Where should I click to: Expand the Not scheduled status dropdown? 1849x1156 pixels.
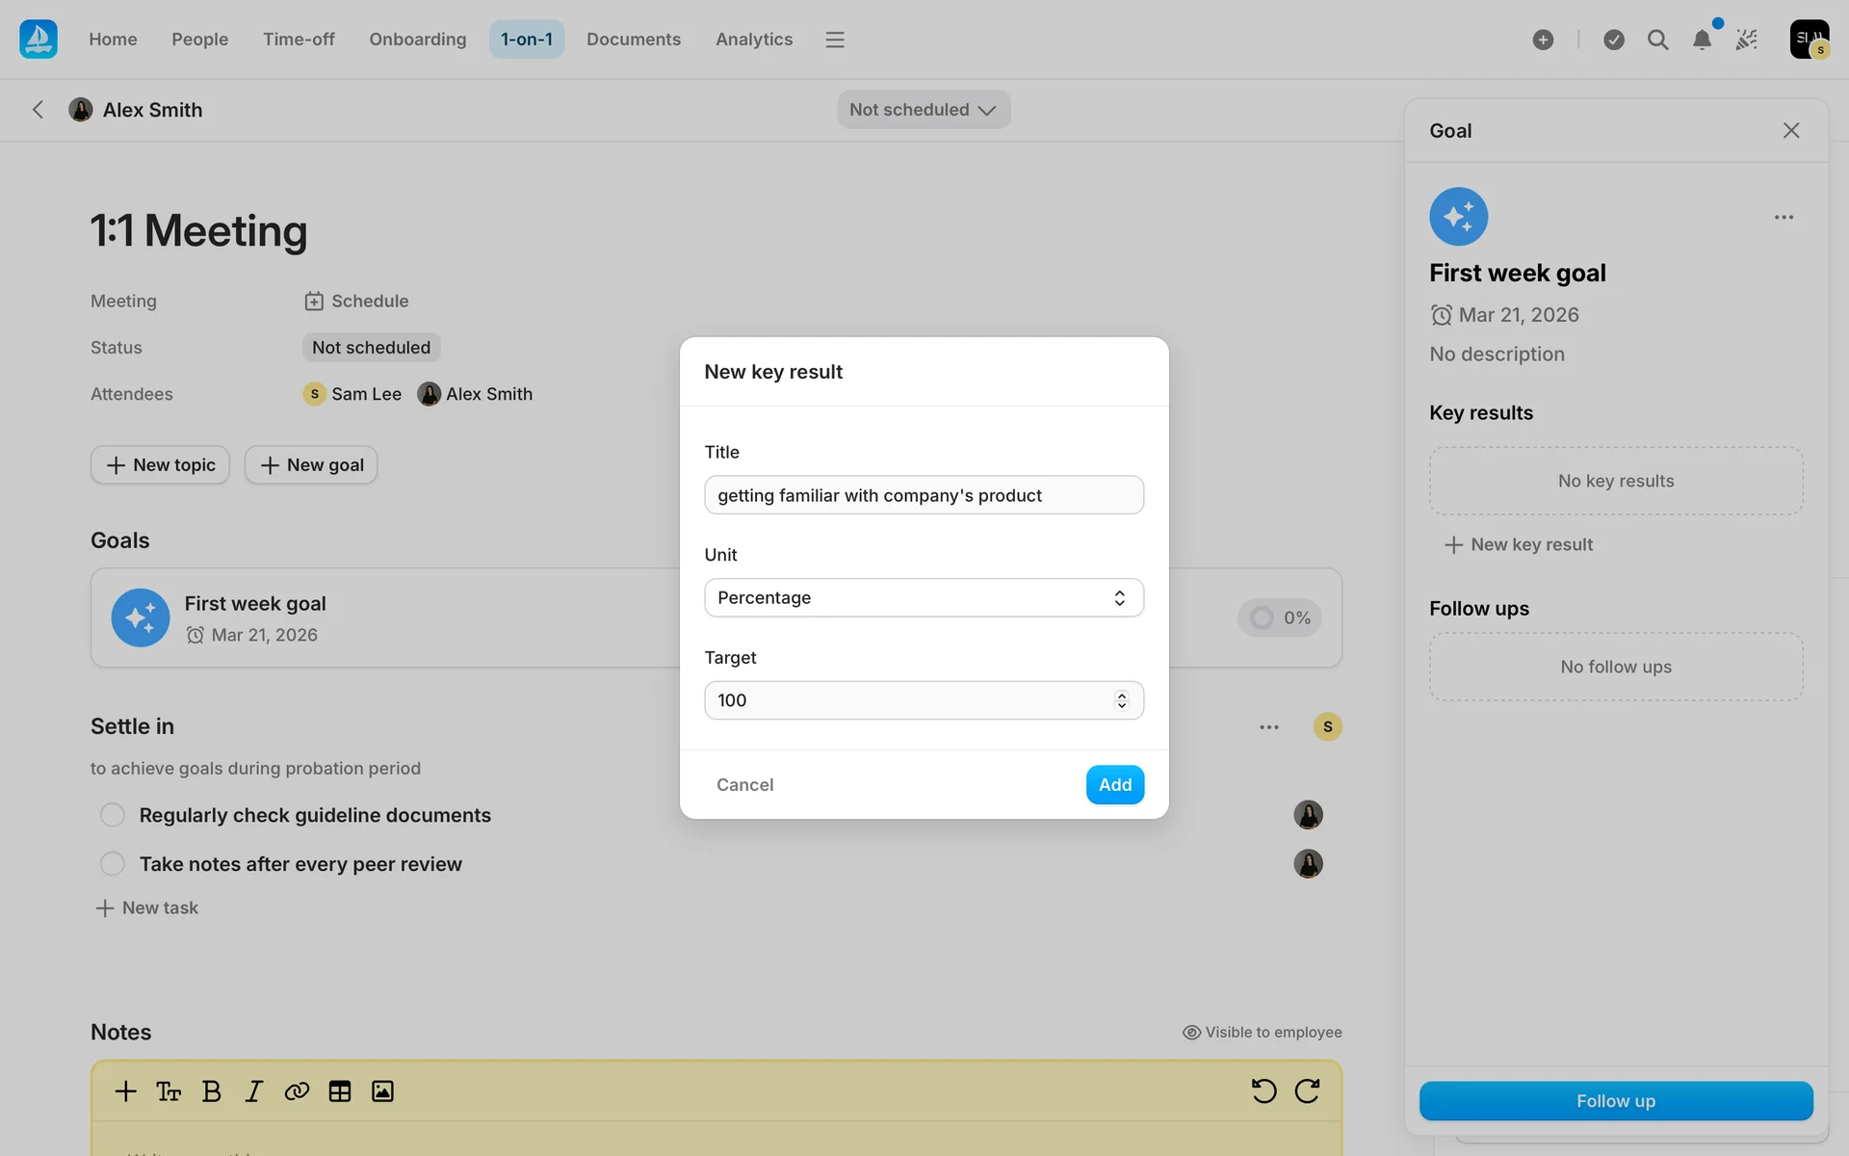point(923,110)
